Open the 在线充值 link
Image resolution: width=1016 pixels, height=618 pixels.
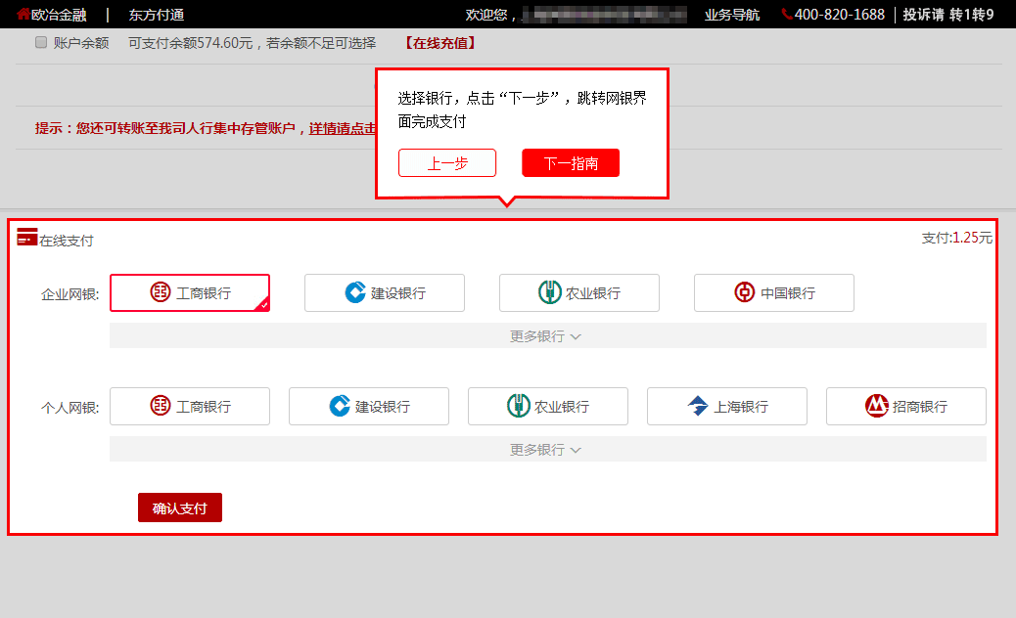(440, 43)
